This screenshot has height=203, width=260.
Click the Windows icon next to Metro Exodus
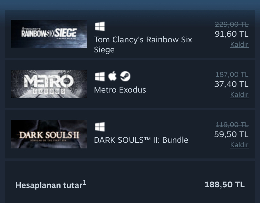click(x=100, y=76)
